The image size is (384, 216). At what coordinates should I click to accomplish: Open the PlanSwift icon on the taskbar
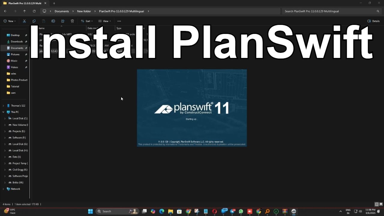[x=294, y=211]
